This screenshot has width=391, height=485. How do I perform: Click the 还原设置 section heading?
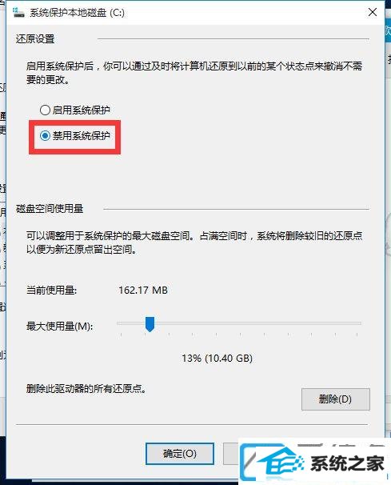point(35,39)
